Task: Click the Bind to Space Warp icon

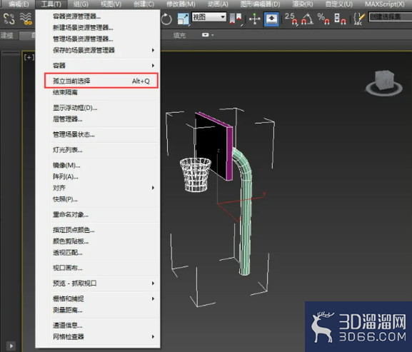Action: click(26, 19)
